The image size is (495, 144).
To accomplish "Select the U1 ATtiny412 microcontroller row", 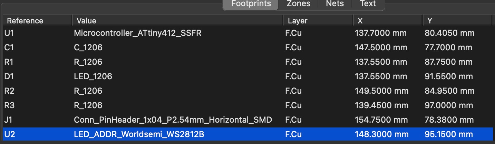I will [137, 33].
